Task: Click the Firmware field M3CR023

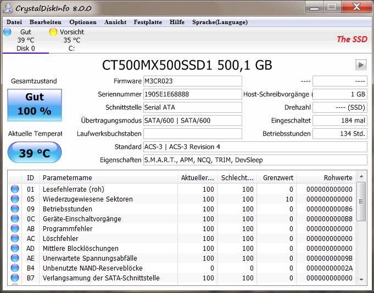Action: [192, 81]
